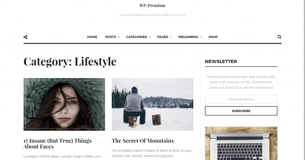Image resolution: width=305 pixels, height=160 pixels.
Task: Click the man sitting in snow thumbnail
Action: coord(152,104)
